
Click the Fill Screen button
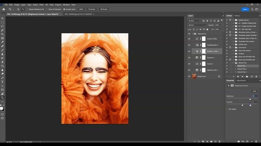(104, 9)
